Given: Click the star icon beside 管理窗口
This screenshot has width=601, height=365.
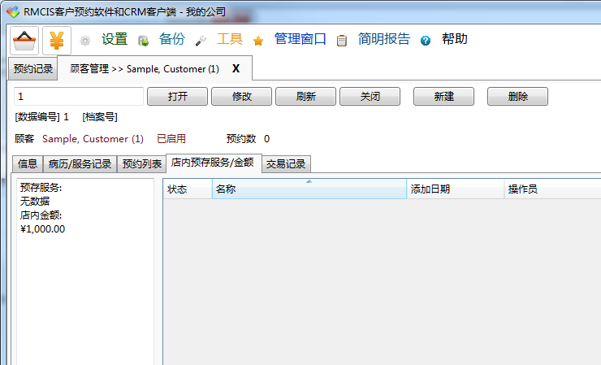Looking at the screenshot, I should [258, 41].
